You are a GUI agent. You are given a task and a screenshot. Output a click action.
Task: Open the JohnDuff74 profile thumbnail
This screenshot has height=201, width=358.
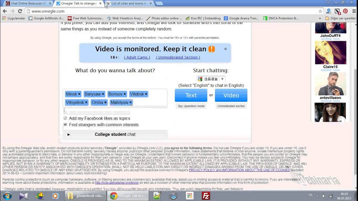click(331, 28)
